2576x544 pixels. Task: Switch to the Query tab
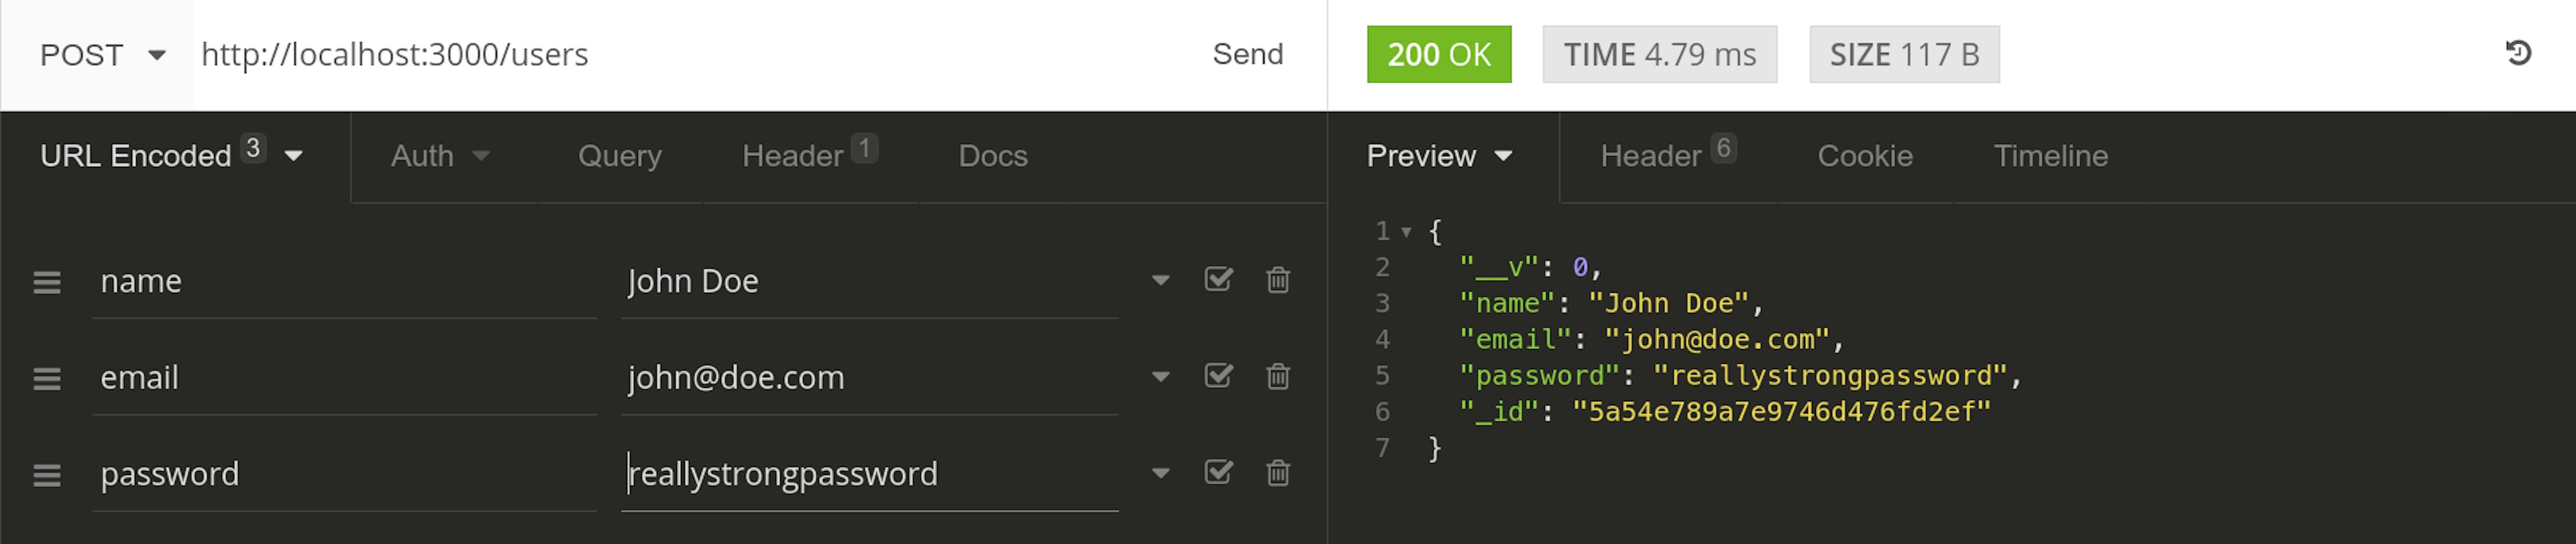point(619,157)
